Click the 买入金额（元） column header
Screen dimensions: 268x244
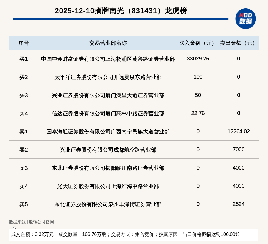[x=198, y=43]
